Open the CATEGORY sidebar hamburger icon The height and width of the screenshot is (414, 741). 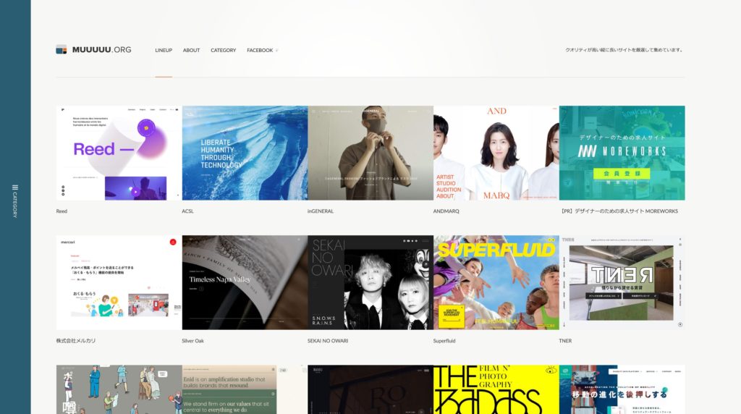tap(15, 187)
